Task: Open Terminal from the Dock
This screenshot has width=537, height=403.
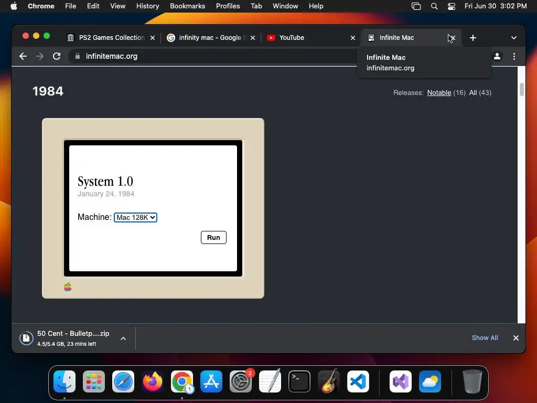Action: 299,381
